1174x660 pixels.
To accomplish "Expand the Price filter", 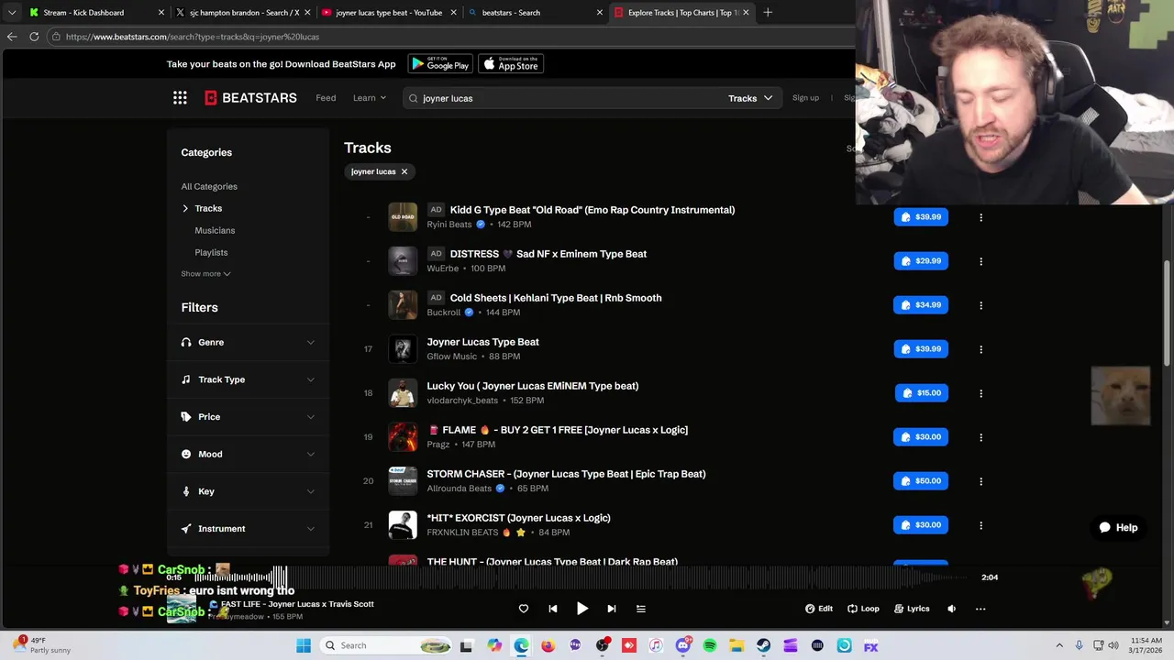I will click(x=248, y=417).
